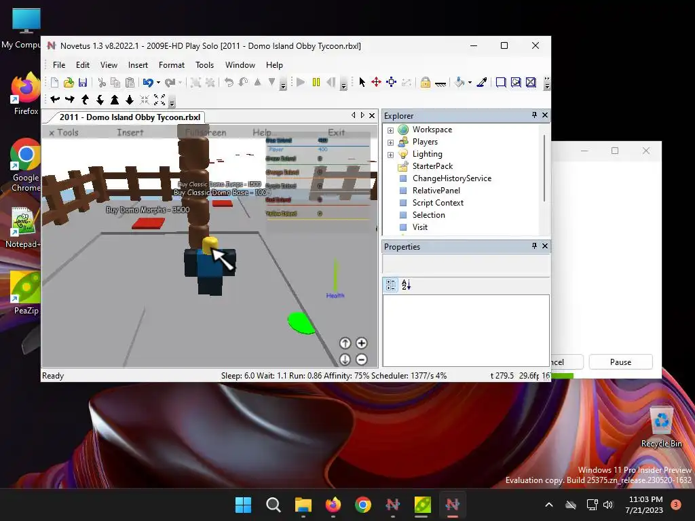
Task: Click the second square surface tool icon
Action: point(516,82)
